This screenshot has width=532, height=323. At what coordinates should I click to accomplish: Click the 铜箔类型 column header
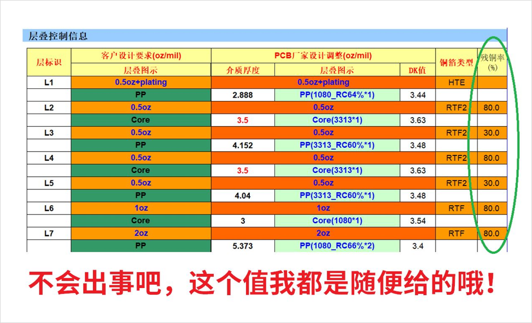[x=457, y=62]
